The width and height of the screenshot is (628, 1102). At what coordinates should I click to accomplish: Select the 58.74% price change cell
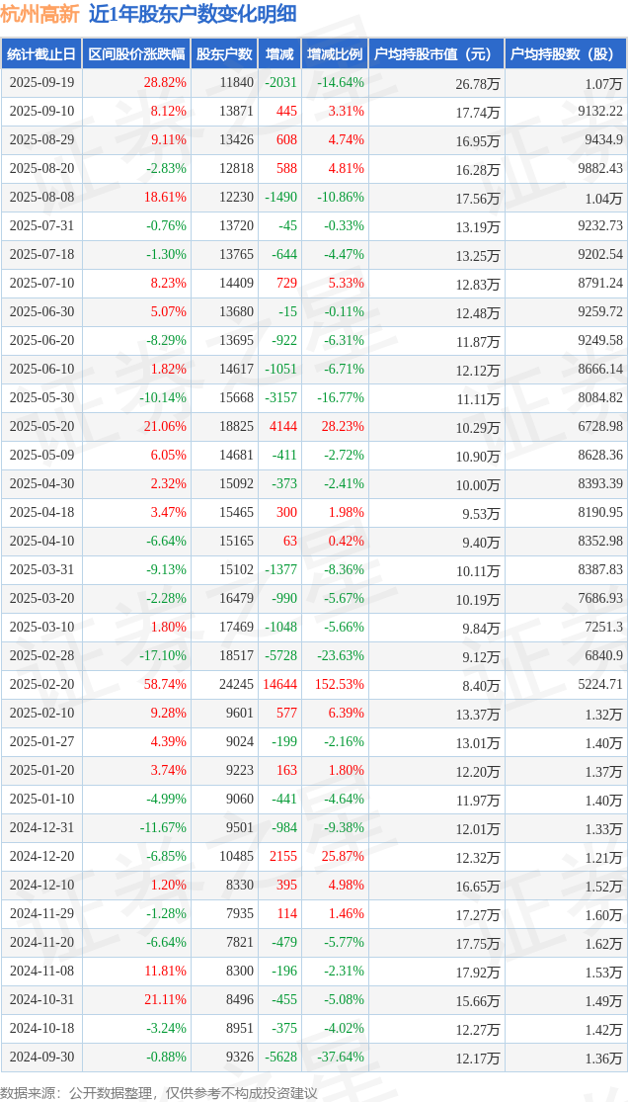click(165, 685)
